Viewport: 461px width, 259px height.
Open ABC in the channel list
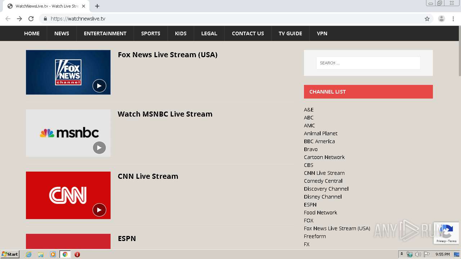[x=309, y=118]
